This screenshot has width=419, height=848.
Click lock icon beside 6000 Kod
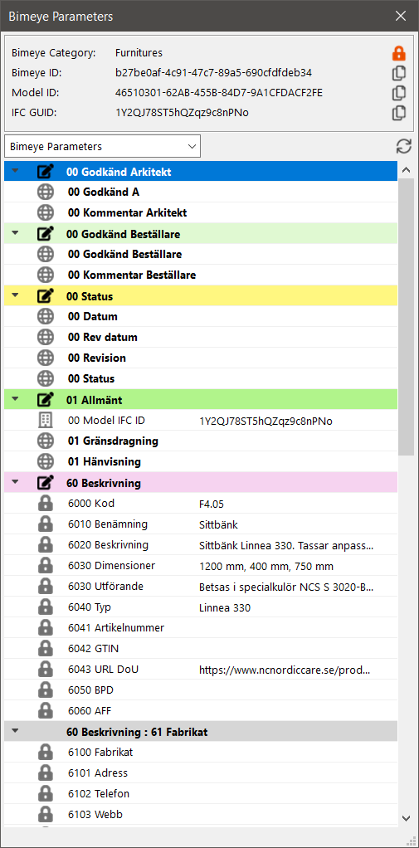[46, 504]
